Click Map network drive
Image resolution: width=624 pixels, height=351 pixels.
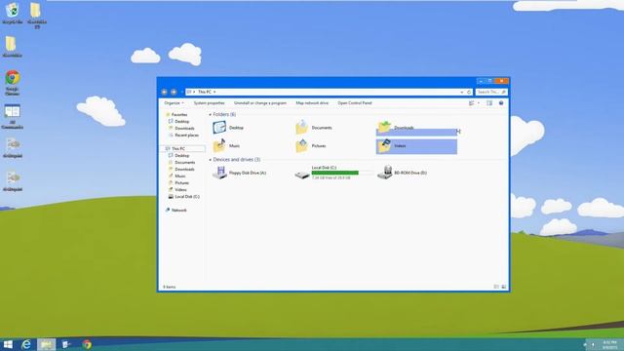tap(312, 103)
